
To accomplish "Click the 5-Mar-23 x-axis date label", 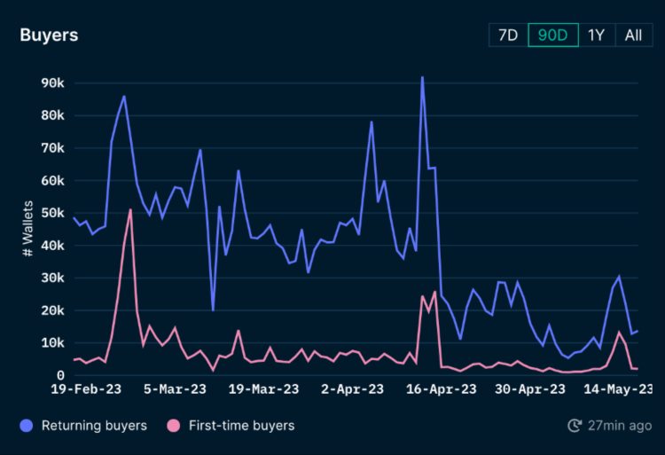I will point(176,389).
